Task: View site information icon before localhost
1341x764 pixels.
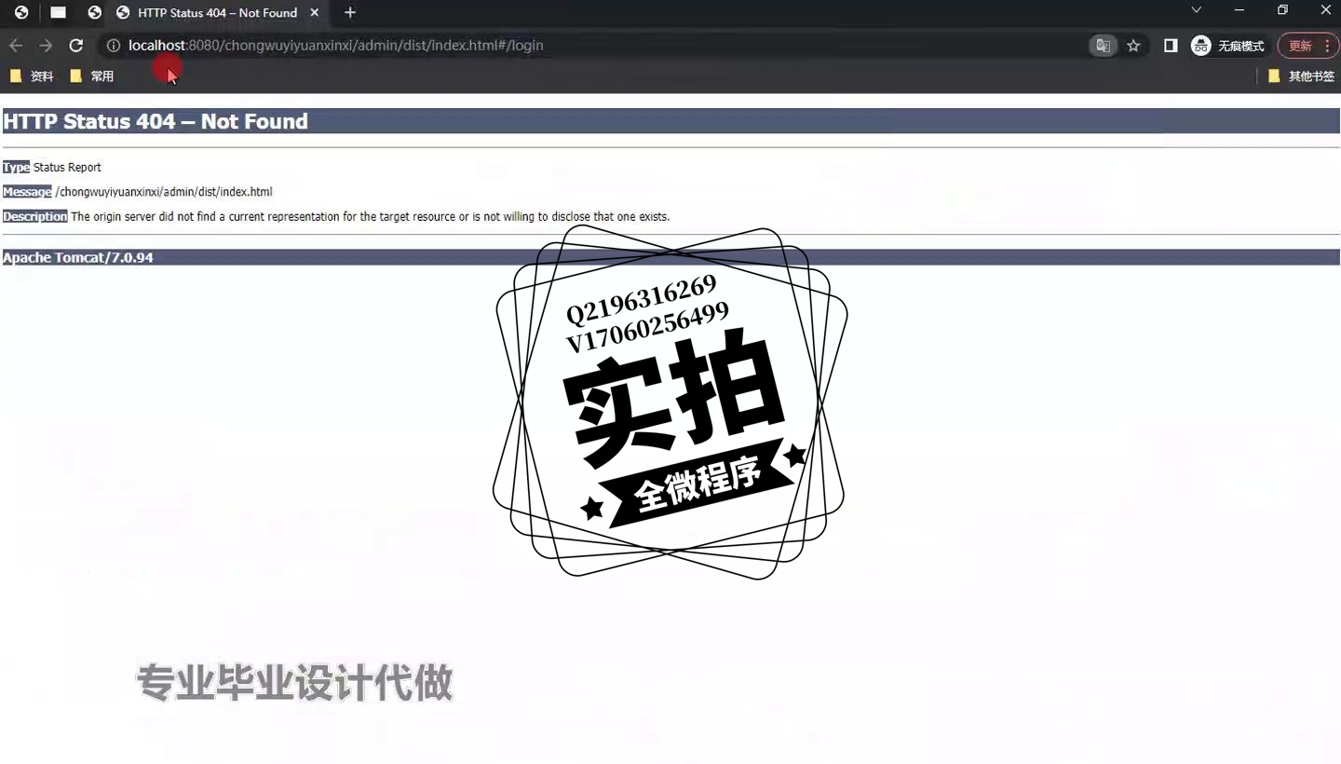Action: [114, 46]
